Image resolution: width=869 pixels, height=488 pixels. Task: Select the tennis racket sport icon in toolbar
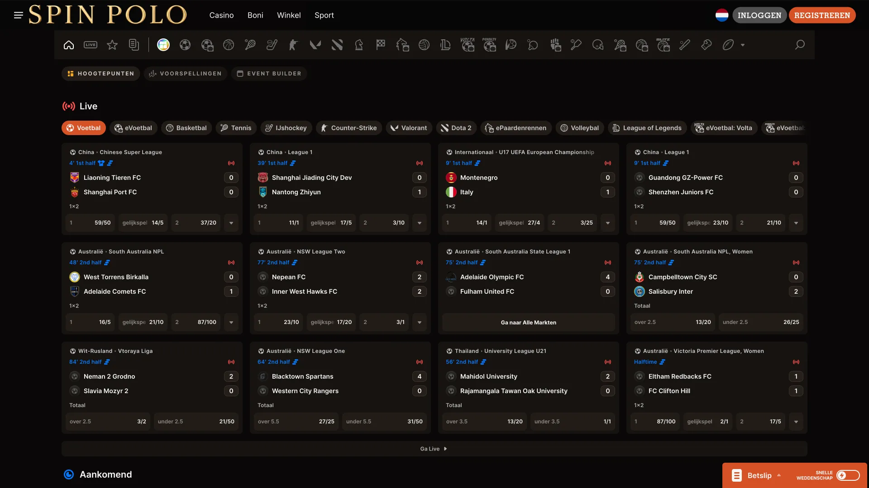coord(250,45)
